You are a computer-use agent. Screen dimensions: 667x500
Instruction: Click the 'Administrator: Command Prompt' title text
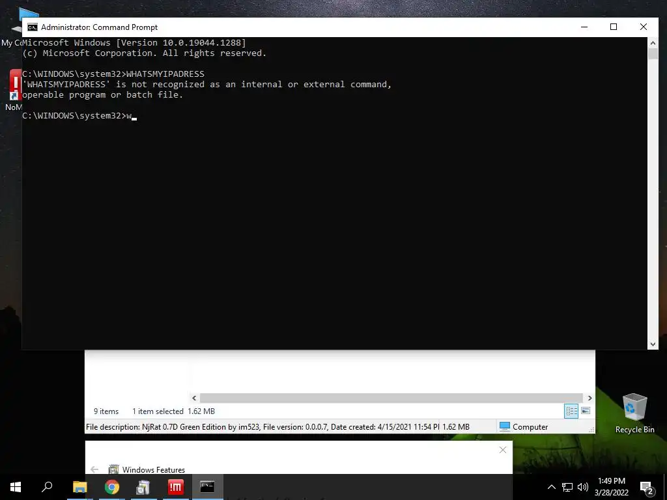point(99,27)
